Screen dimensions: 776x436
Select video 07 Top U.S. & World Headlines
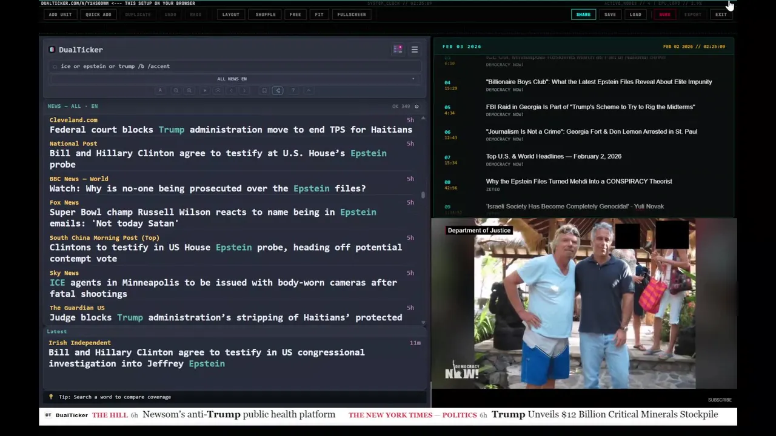pos(554,156)
